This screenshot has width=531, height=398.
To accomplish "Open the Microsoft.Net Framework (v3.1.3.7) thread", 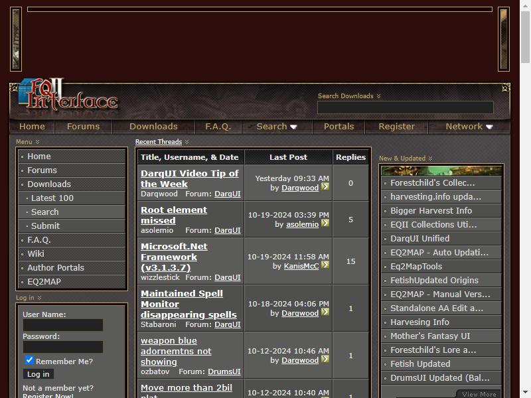I will (x=174, y=257).
